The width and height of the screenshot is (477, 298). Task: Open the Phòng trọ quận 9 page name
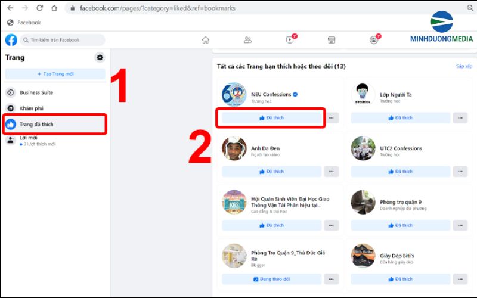[x=401, y=202]
